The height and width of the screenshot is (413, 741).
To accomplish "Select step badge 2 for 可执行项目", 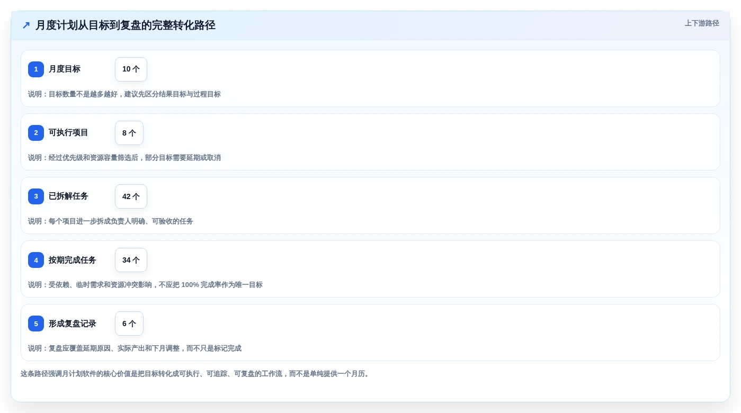I will tap(36, 133).
